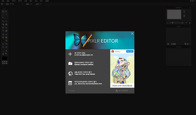Click the new layer icon in Layers panel
The height and width of the screenshot is (115, 196).
click(185, 44)
